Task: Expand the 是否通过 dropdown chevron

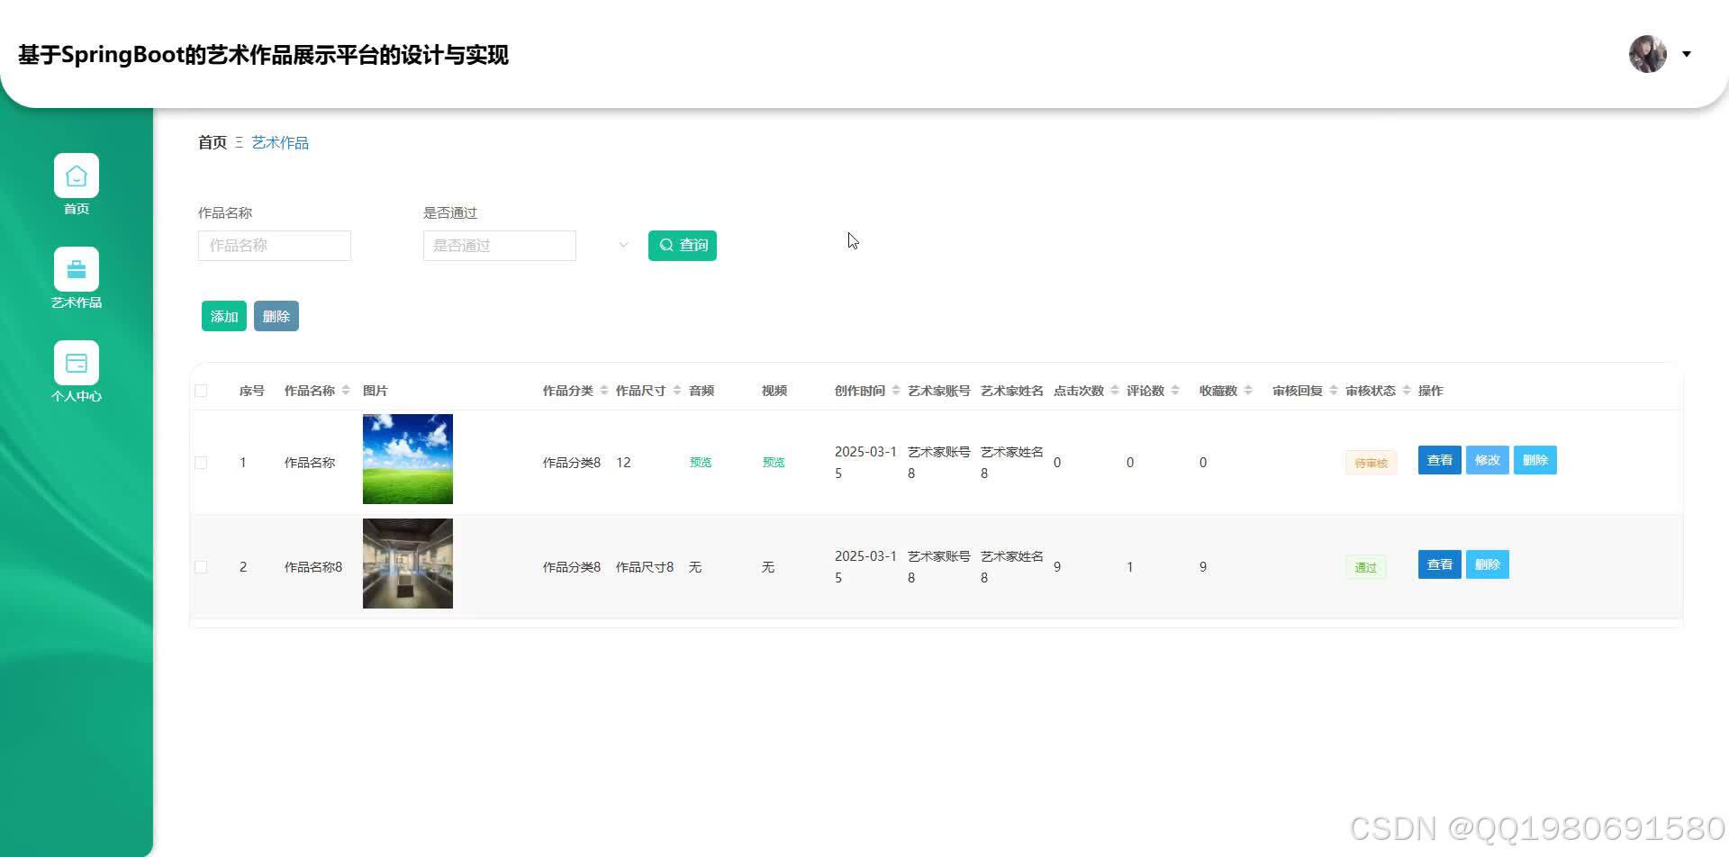Action: pyautogui.click(x=622, y=244)
